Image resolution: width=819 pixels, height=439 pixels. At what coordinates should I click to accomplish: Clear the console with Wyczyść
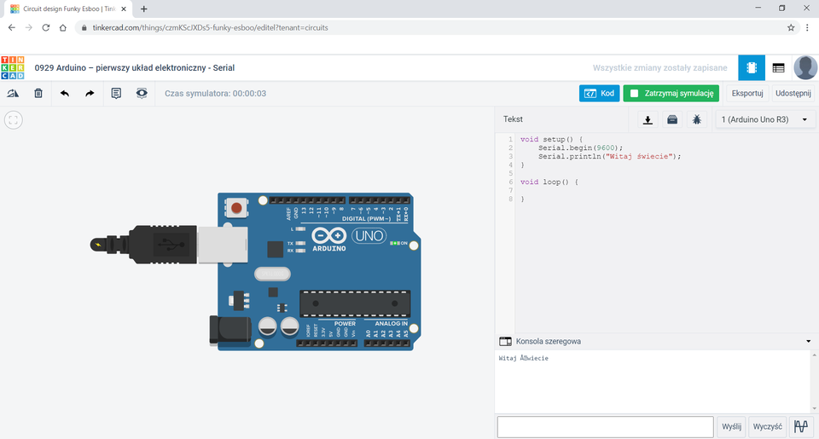point(767,426)
